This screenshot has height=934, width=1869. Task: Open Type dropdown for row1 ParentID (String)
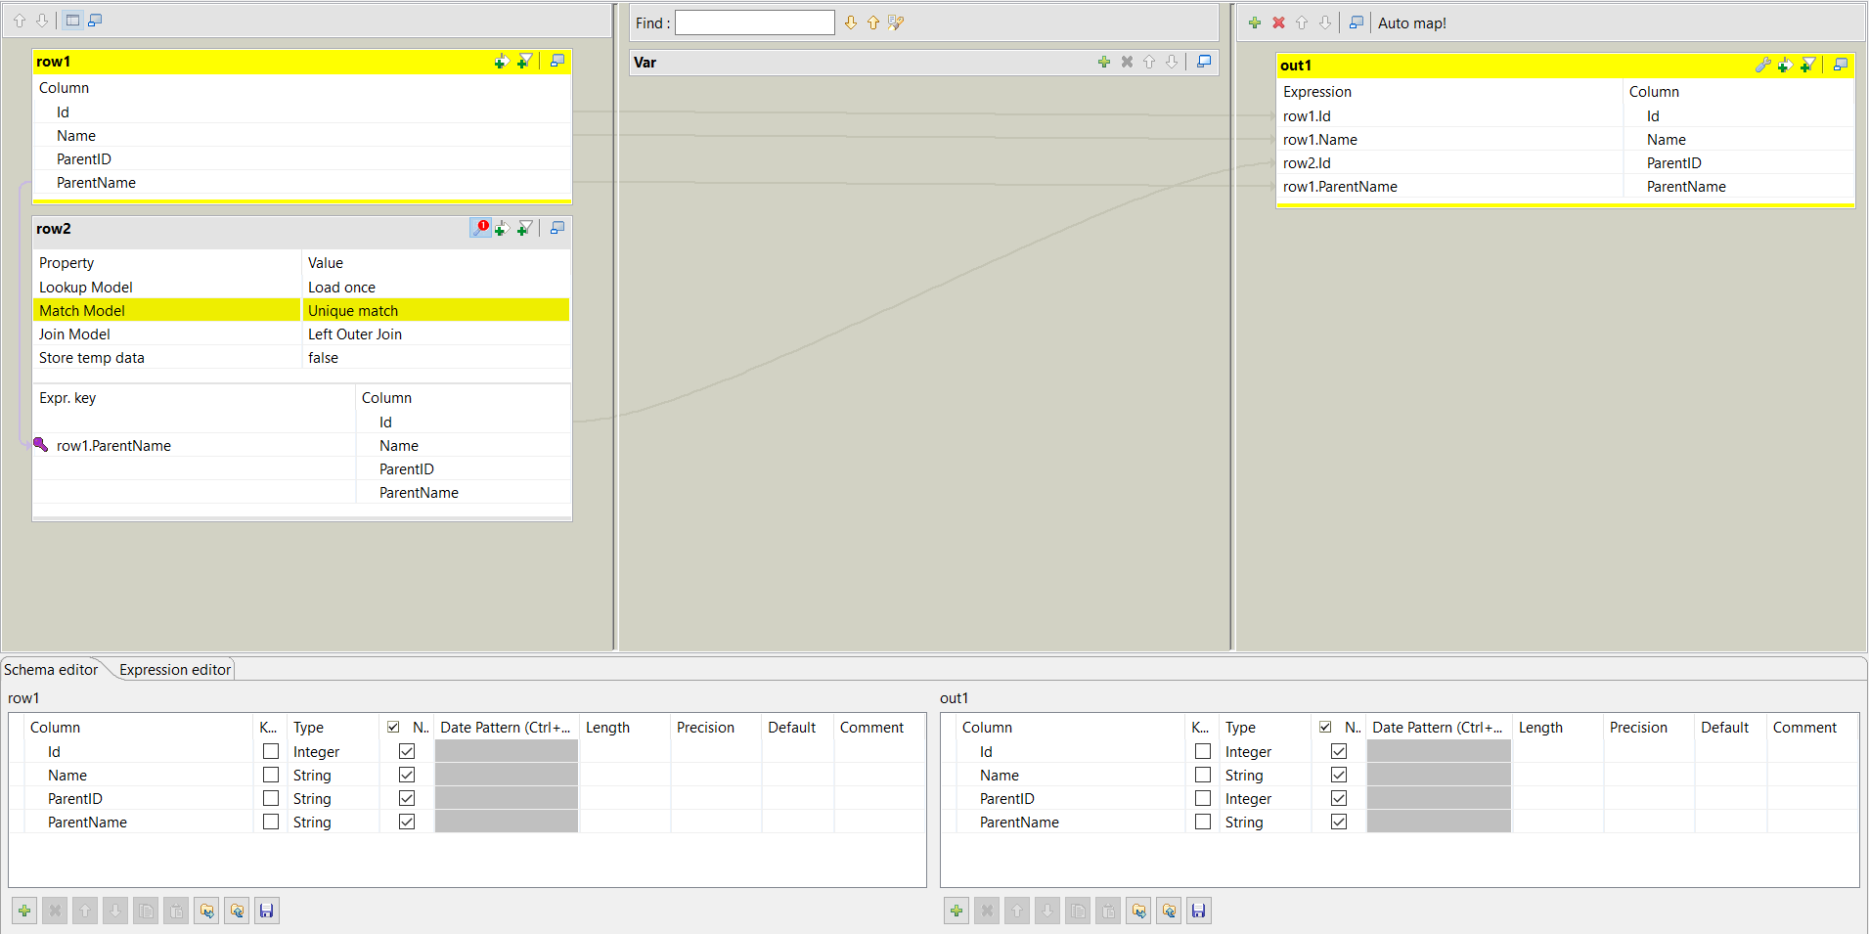(x=333, y=798)
